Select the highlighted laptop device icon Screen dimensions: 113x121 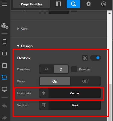click(x=5, y=78)
